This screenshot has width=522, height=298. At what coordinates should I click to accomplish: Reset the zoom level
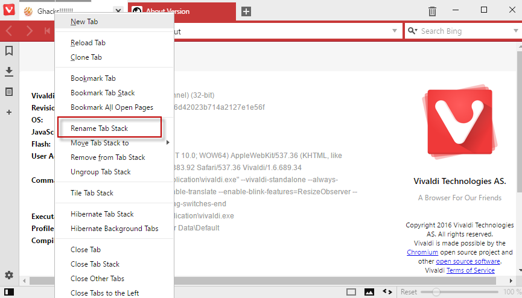click(409, 292)
